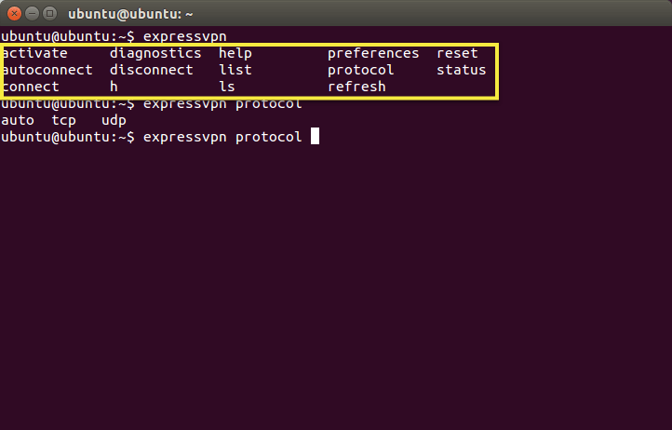Click the reset command text
Screen dimensions: 672x430
[x=457, y=53]
